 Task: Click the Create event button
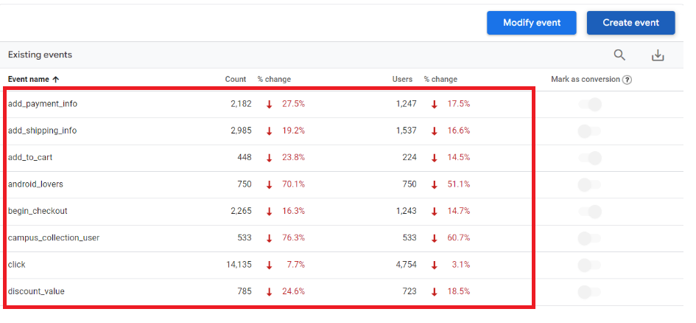pyautogui.click(x=630, y=23)
